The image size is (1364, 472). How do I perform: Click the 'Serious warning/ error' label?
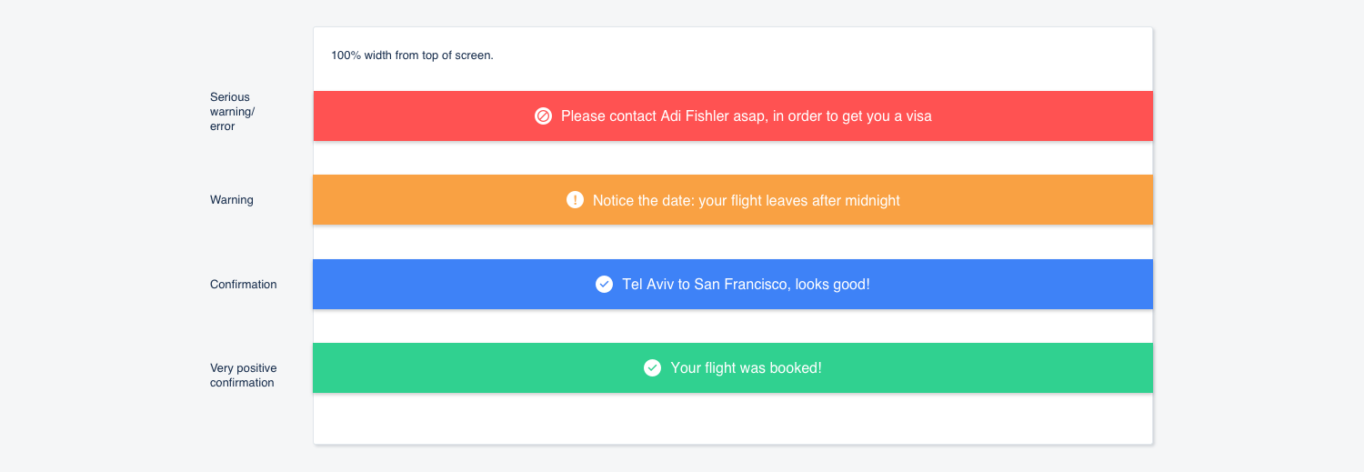233,112
